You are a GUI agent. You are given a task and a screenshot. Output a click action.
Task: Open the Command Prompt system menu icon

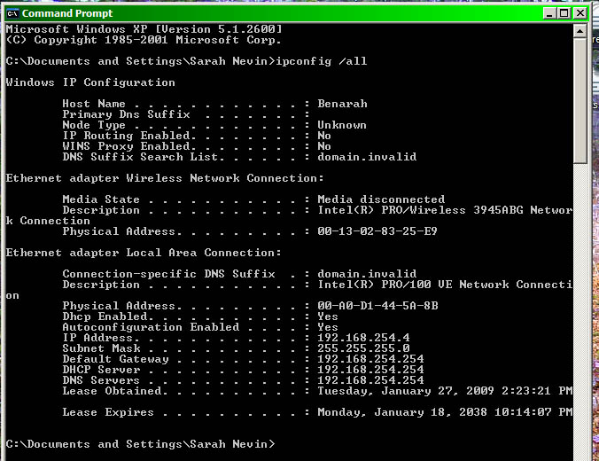12,12
